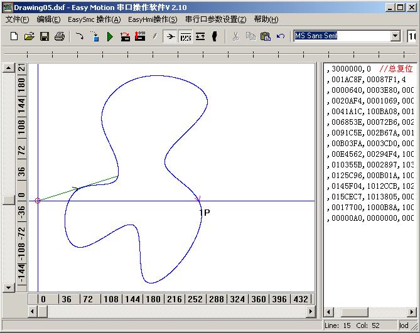This screenshot has width=420, height=333.
Task: Click the New file icon
Action: click(x=14, y=36)
